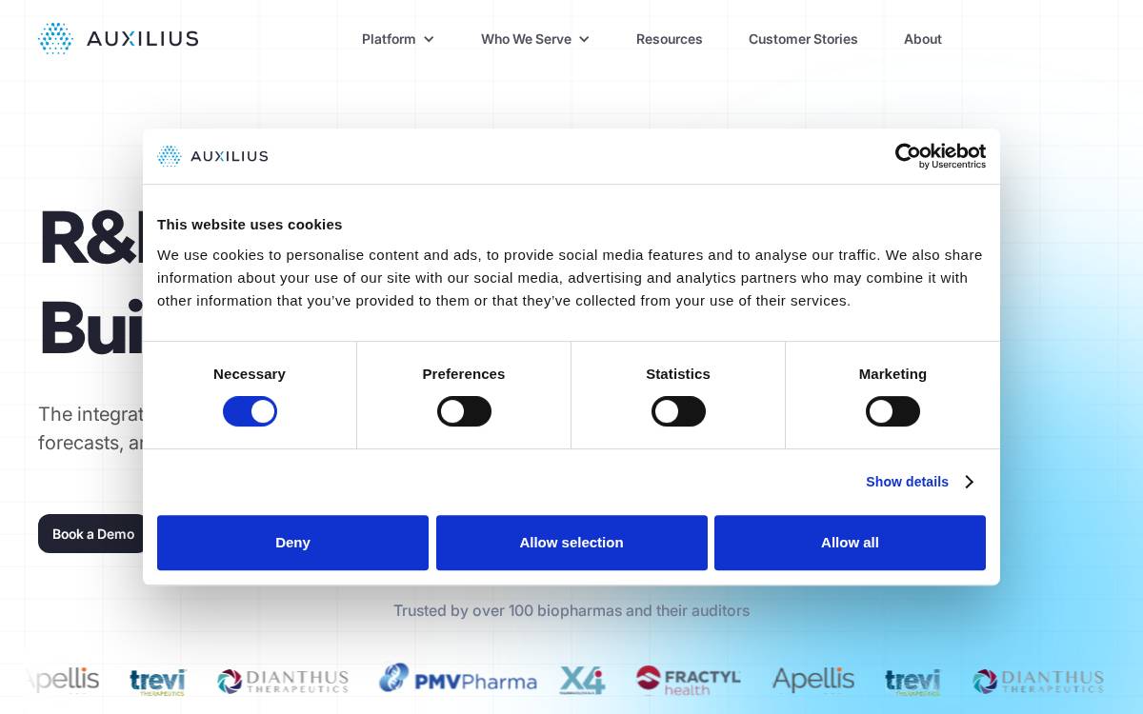Expand the Who We Serve dropdown menu
Viewport: 1143px width, 714px height.
[535, 39]
